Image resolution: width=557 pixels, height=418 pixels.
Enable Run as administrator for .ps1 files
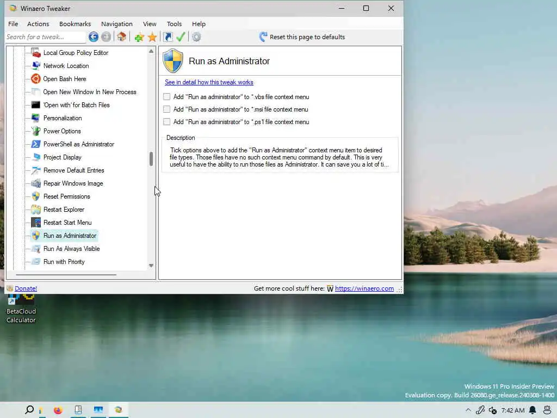click(x=166, y=122)
